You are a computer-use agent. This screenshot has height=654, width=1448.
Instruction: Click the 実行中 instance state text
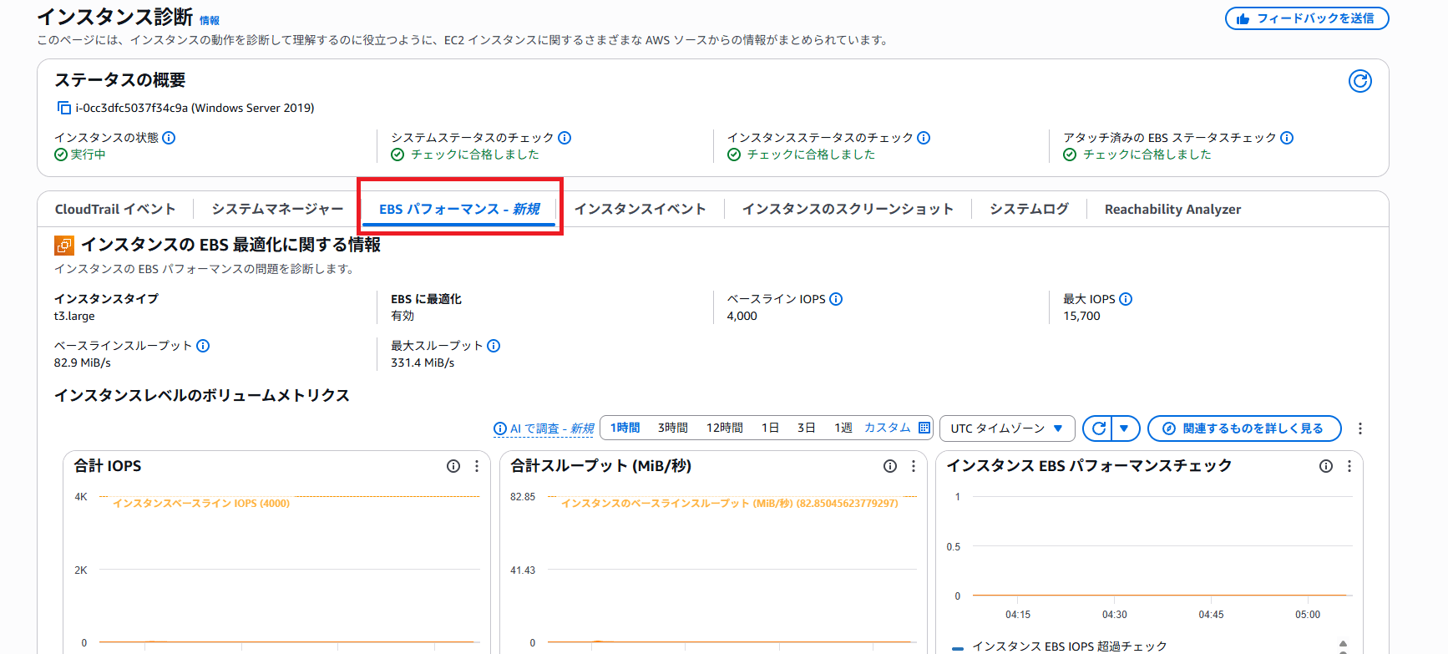pos(88,155)
